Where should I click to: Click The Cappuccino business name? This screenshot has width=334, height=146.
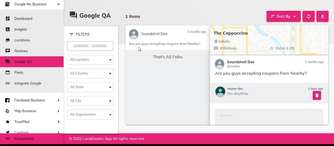pos(231,33)
